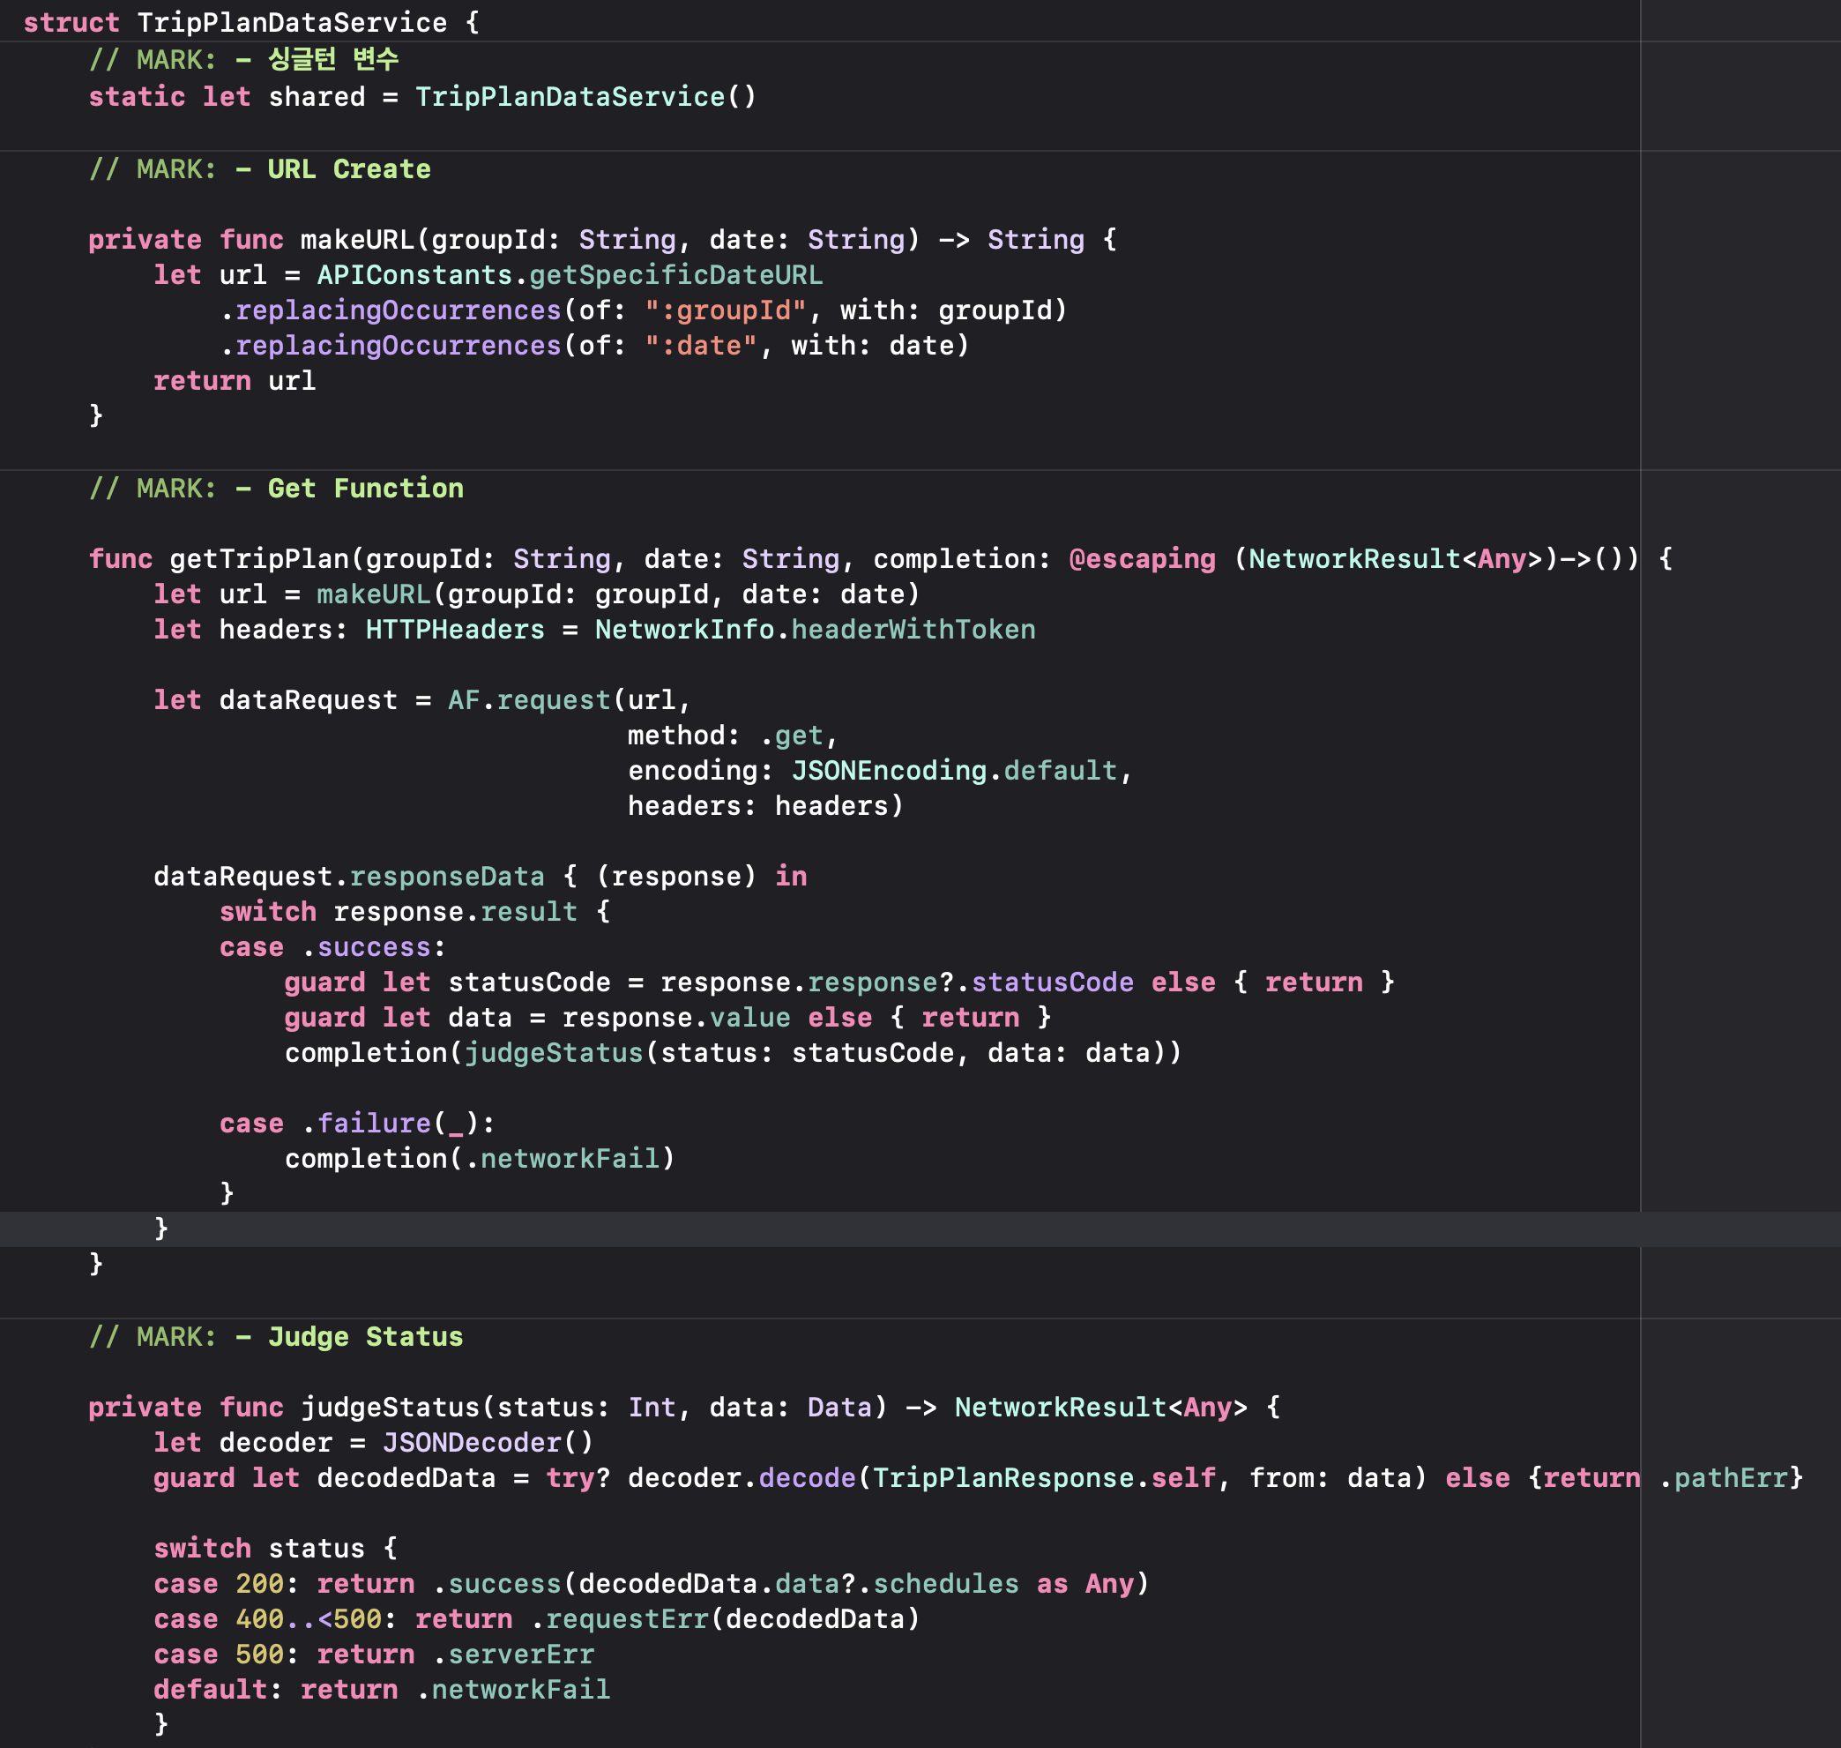1841x1748 pixels.
Task: Click responseData method call
Action: point(446,877)
